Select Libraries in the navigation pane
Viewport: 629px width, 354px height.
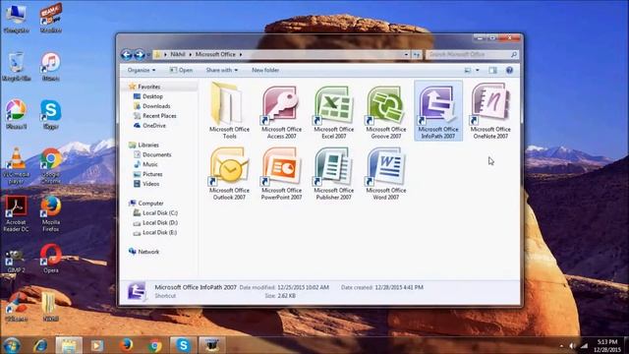148,145
